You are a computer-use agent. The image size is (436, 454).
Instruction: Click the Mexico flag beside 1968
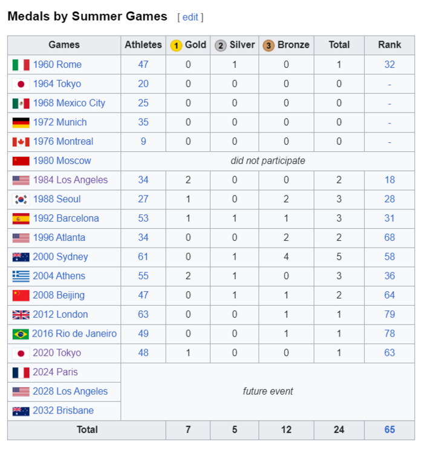pyautogui.click(x=21, y=104)
